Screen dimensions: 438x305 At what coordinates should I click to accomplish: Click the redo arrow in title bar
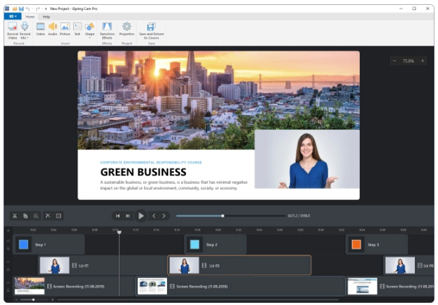38,8
